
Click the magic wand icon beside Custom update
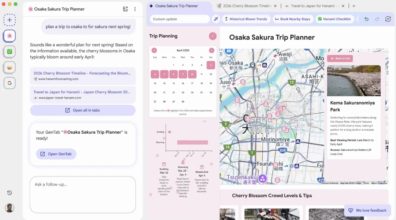pyautogui.click(x=216, y=19)
